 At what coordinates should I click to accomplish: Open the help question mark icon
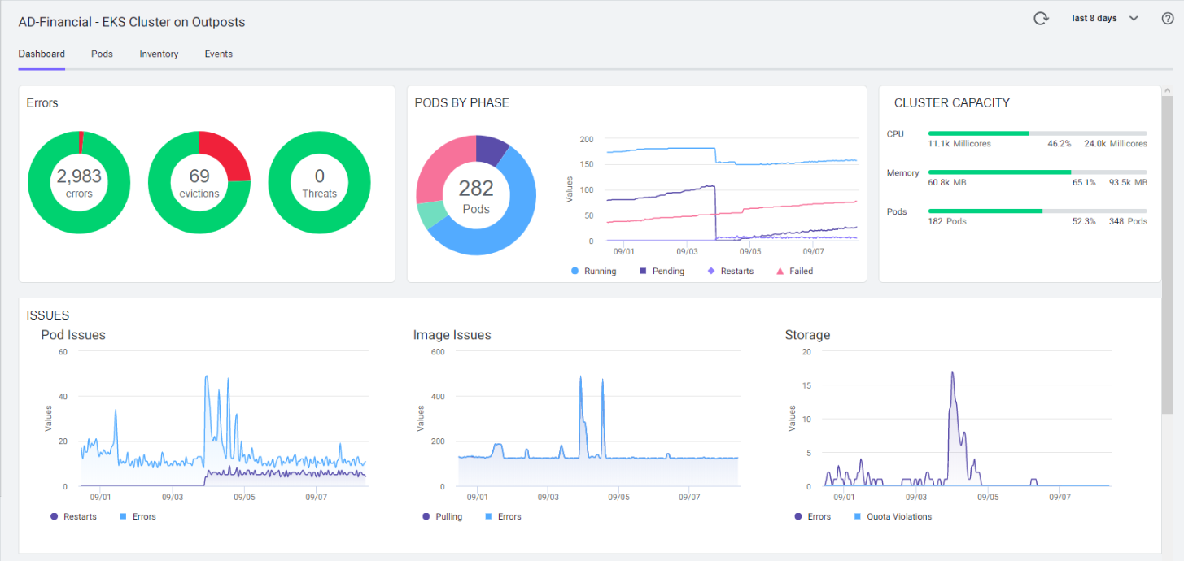coord(1167,19)
